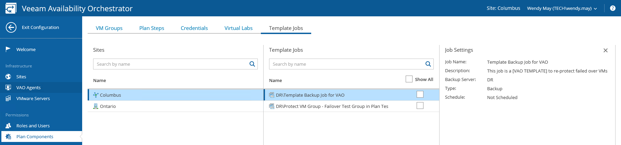Click the Ontario building icon
621x145 pixels.
click(96, 106)
